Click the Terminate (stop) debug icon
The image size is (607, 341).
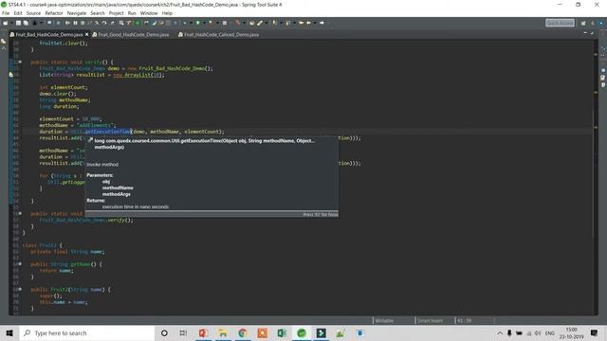[x=83, y=23]
